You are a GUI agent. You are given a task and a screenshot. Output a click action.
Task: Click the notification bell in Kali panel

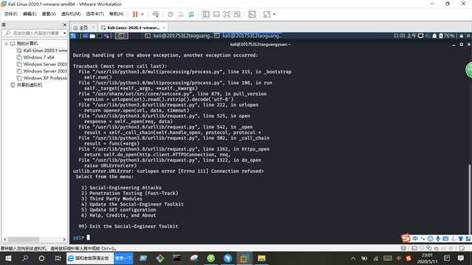click(435, 36)
